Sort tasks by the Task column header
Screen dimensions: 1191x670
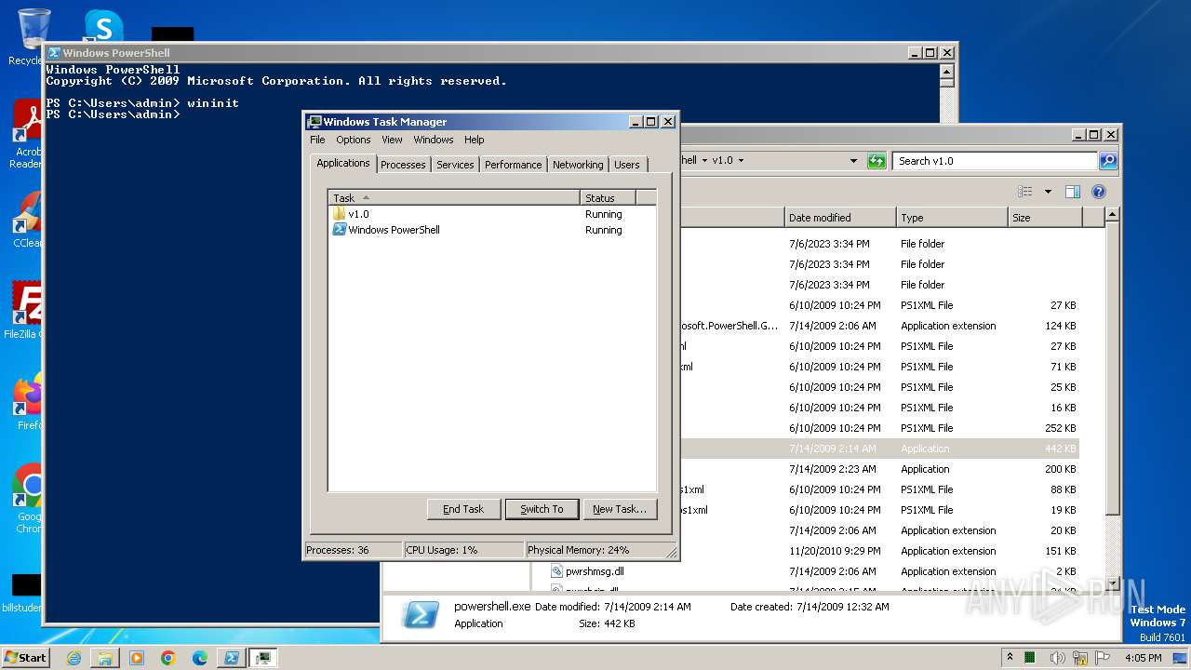click(454, 197)
